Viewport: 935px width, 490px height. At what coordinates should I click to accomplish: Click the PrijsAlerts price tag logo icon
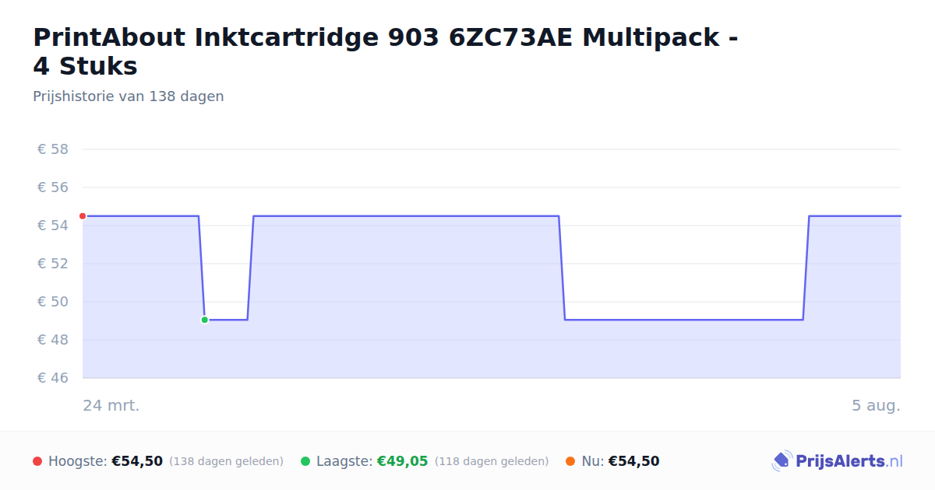click(x=782, y=461)
